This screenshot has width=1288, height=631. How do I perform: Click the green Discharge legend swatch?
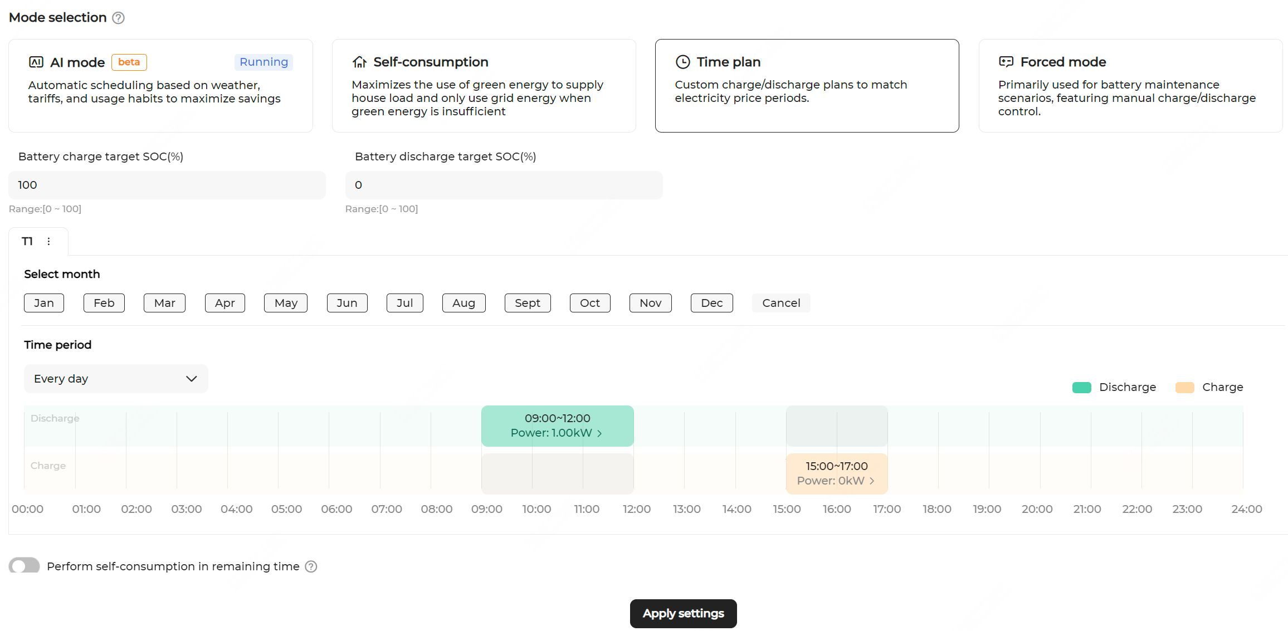point(1081,388)
